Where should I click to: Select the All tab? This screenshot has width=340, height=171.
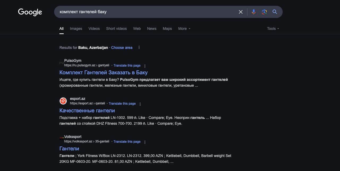pyautogui.click(x=62, y=29)
